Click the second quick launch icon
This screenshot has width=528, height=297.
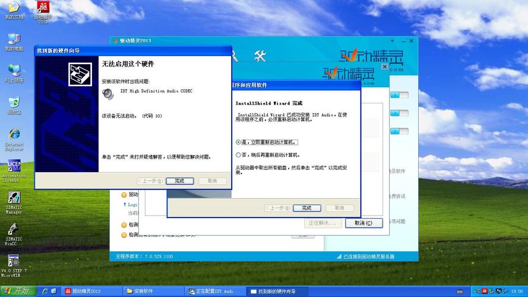(53, 291)
